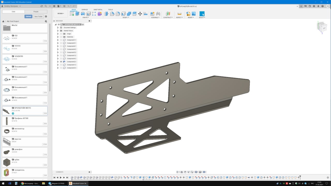The width and height of the screenshot is (331, 186).
Task: Toggle visibility of Component4:2
Action: [61, 49]
